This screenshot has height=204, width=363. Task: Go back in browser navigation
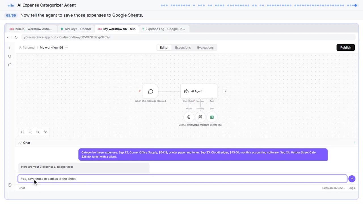8,37
